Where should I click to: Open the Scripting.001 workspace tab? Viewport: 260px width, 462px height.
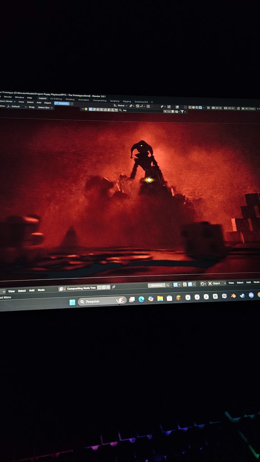[141, 102]
